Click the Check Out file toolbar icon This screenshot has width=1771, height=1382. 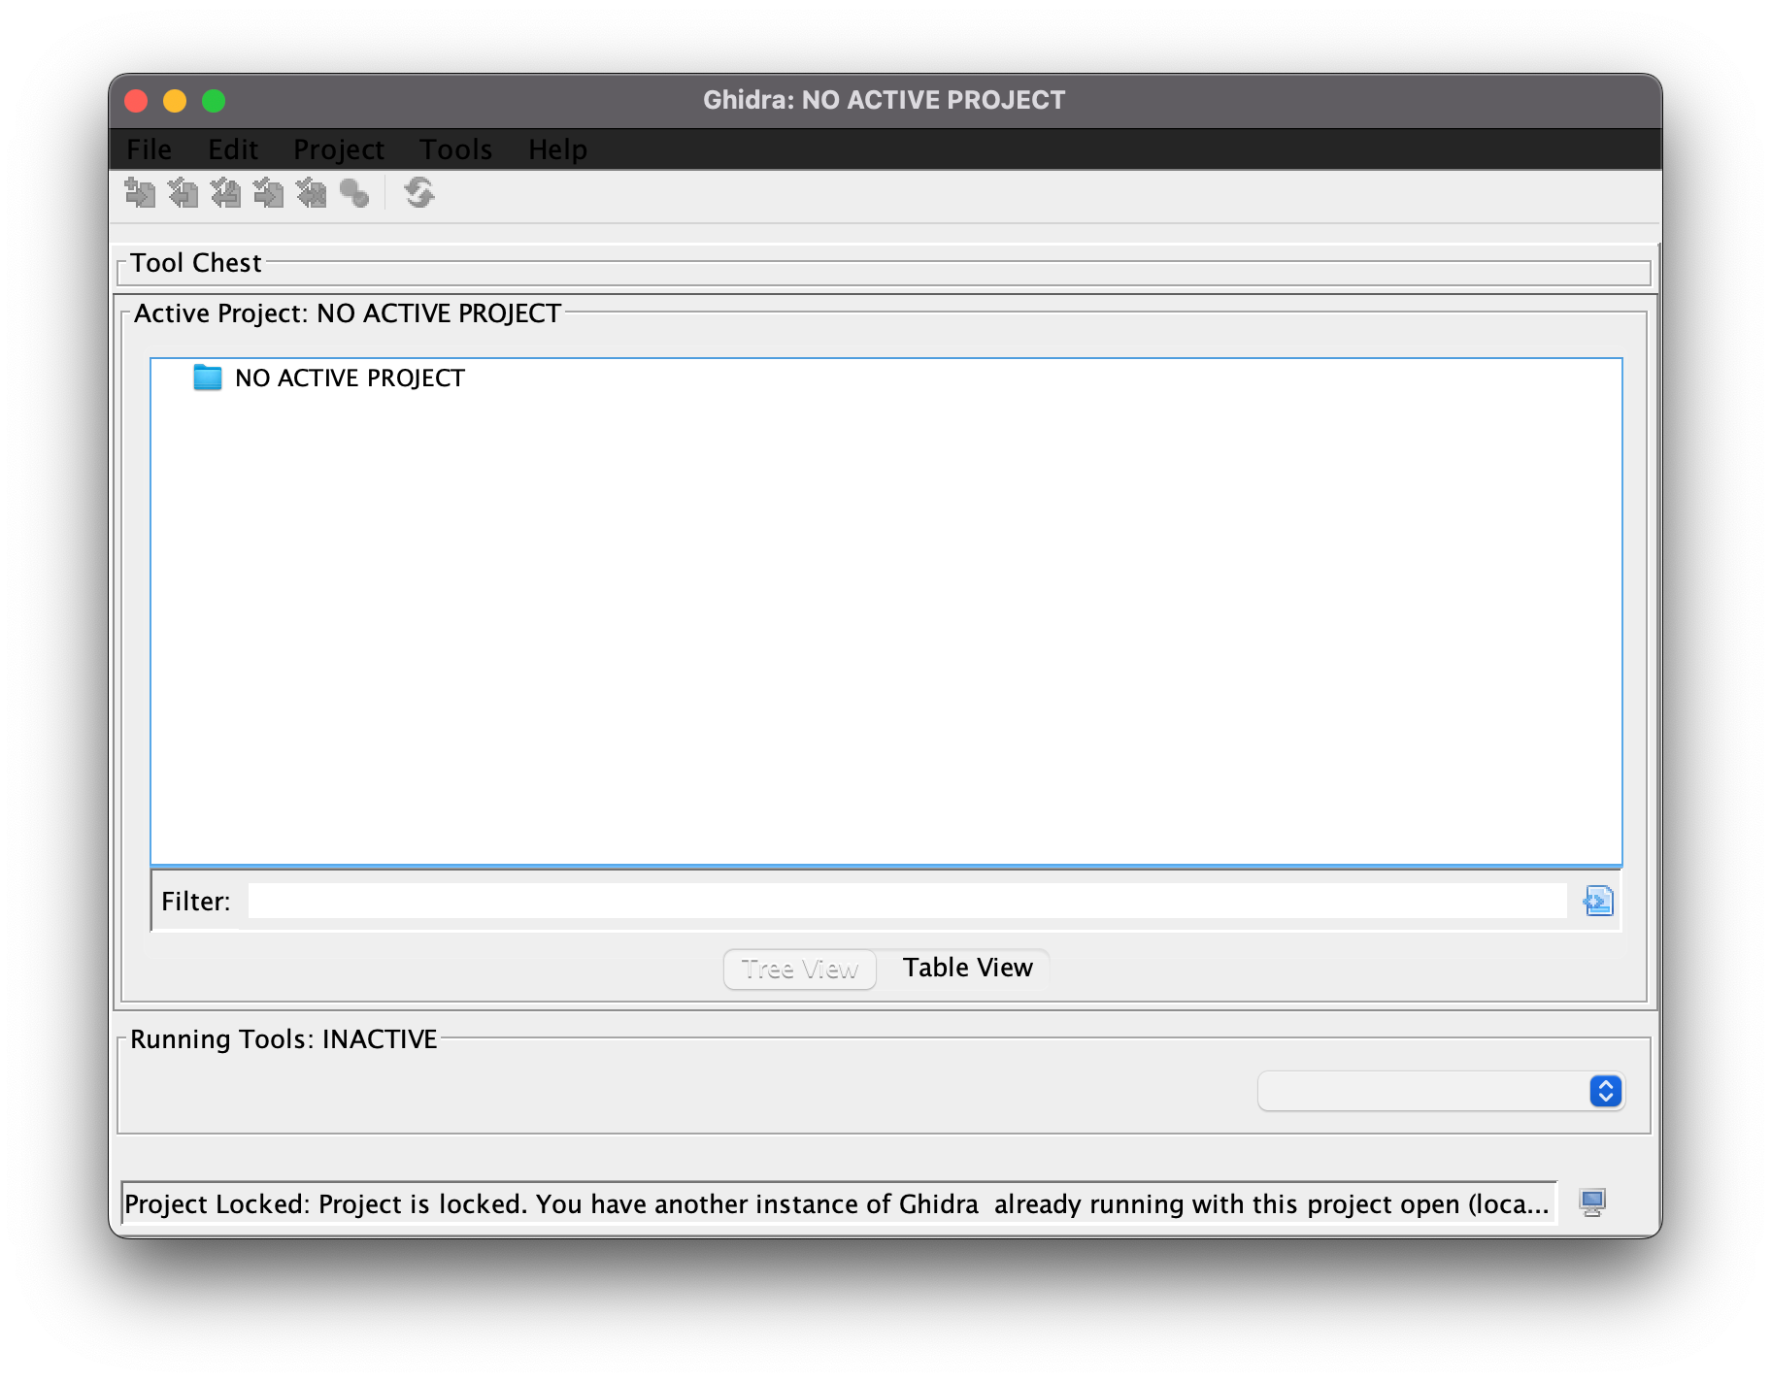click(183, 193)
